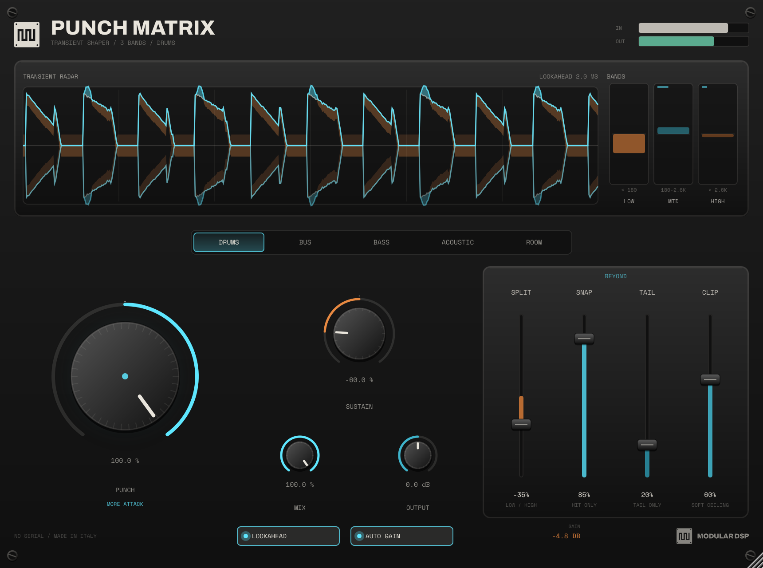Click the SUSTAIN knob

[x=359, y=333]
